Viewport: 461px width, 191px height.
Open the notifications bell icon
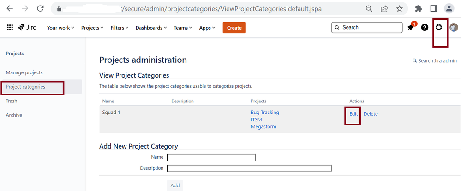point(410,28)
